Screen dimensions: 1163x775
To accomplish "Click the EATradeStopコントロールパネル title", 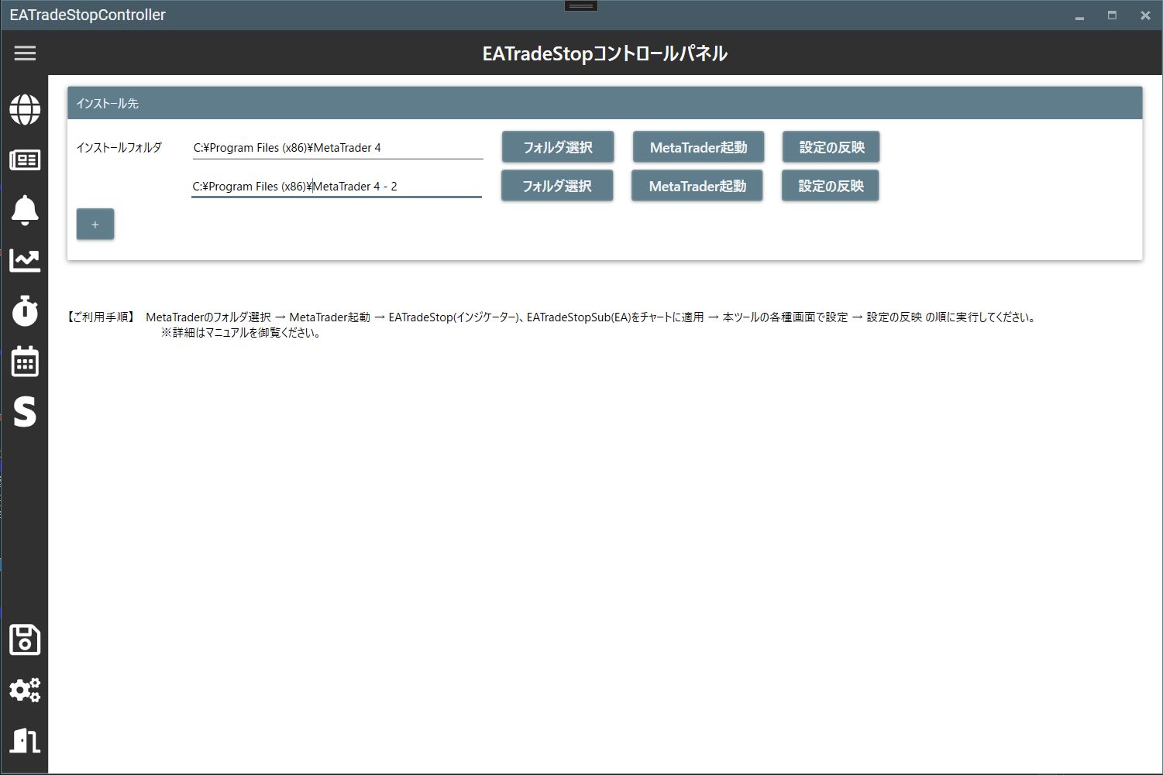I will [604, 53].
